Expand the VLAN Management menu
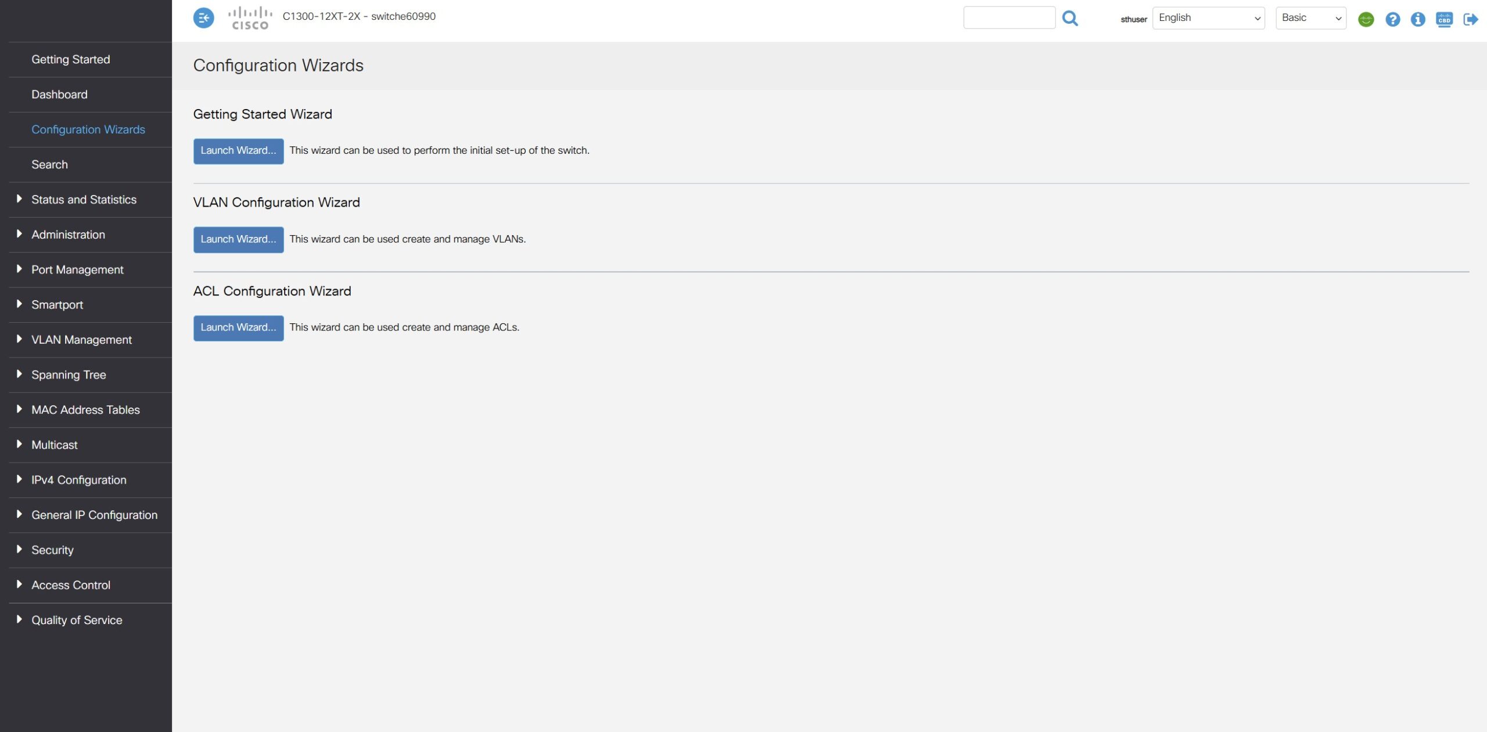The height and width of the screenshot is (732, 1487). click(x=81, y=340)
